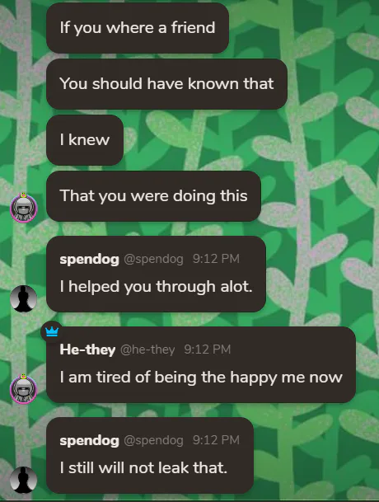
Task: Select the 'I still will not leak that.' text
Action: (143, 467)
